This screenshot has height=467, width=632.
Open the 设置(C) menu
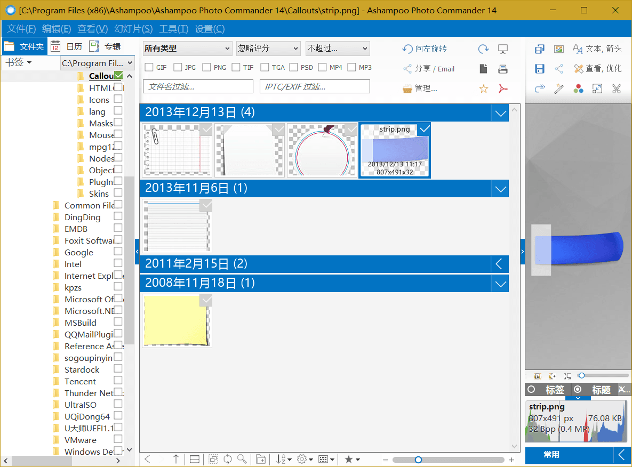point(210,29)
